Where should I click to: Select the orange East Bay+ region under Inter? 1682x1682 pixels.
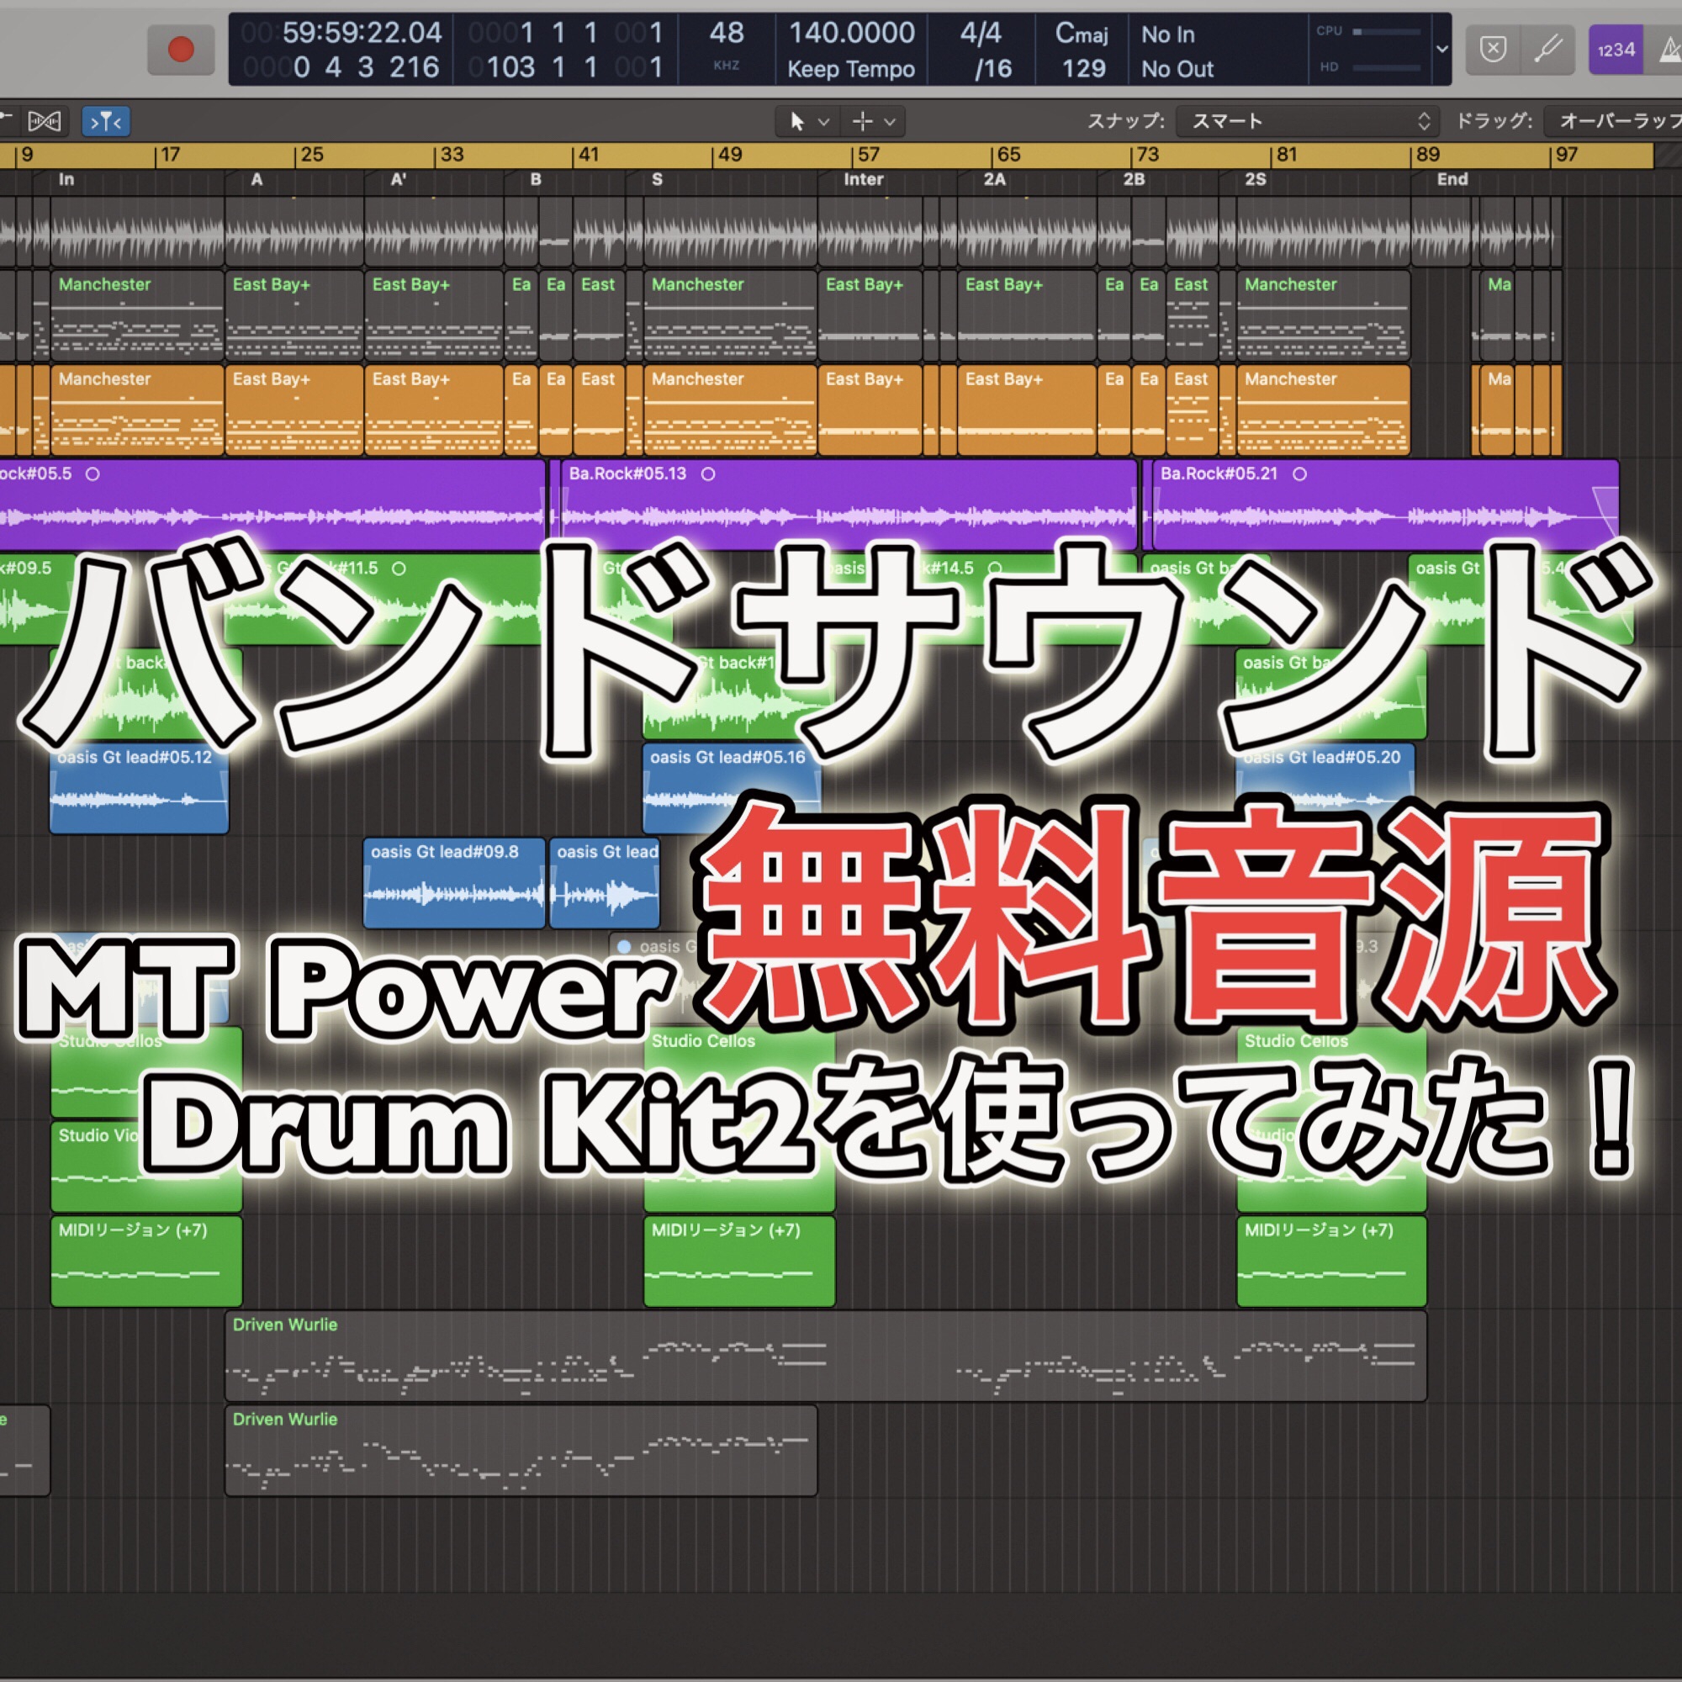click(869, 410)
